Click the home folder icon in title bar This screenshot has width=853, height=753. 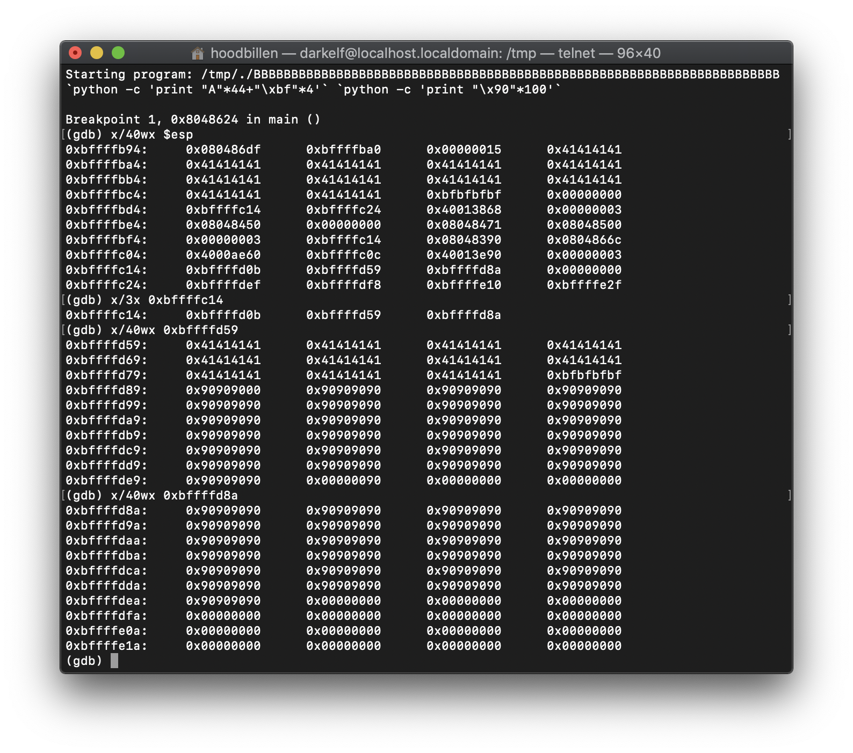click(198, 53)
